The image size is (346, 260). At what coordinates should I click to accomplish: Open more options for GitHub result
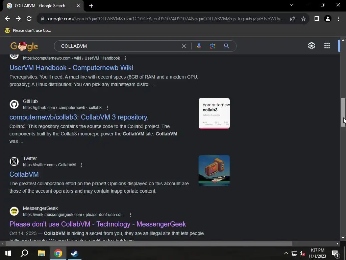[x=107, y=108]
